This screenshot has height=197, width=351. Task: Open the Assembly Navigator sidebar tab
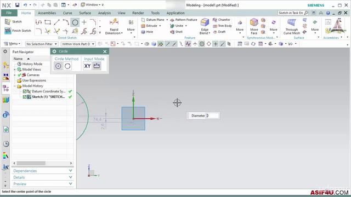pos(6,65)
